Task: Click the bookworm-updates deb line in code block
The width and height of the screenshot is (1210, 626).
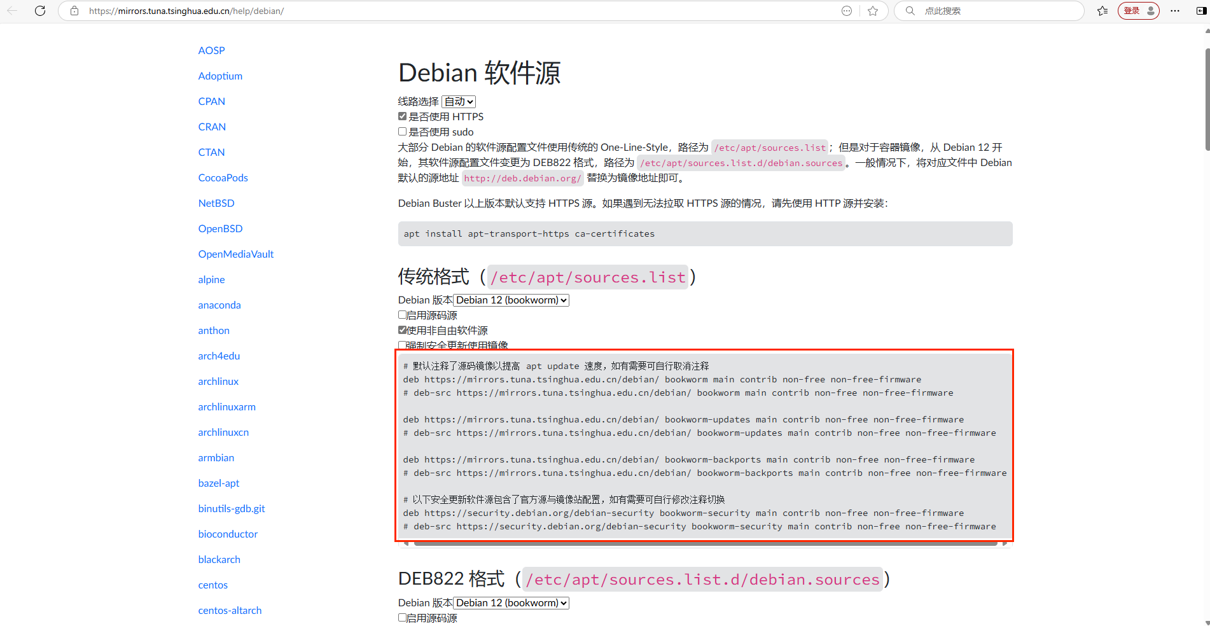Action: tap(683, 419)
